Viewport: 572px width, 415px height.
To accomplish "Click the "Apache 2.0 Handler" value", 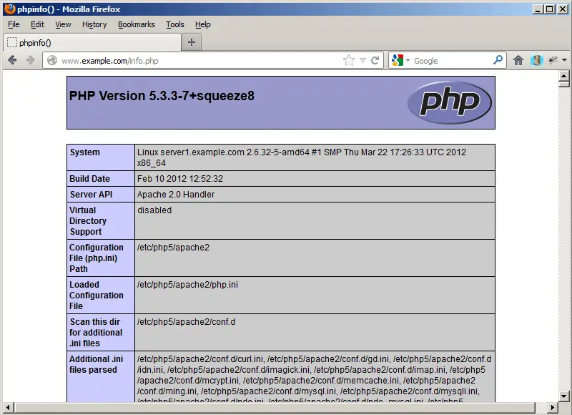I will click(x=176, y=195).
